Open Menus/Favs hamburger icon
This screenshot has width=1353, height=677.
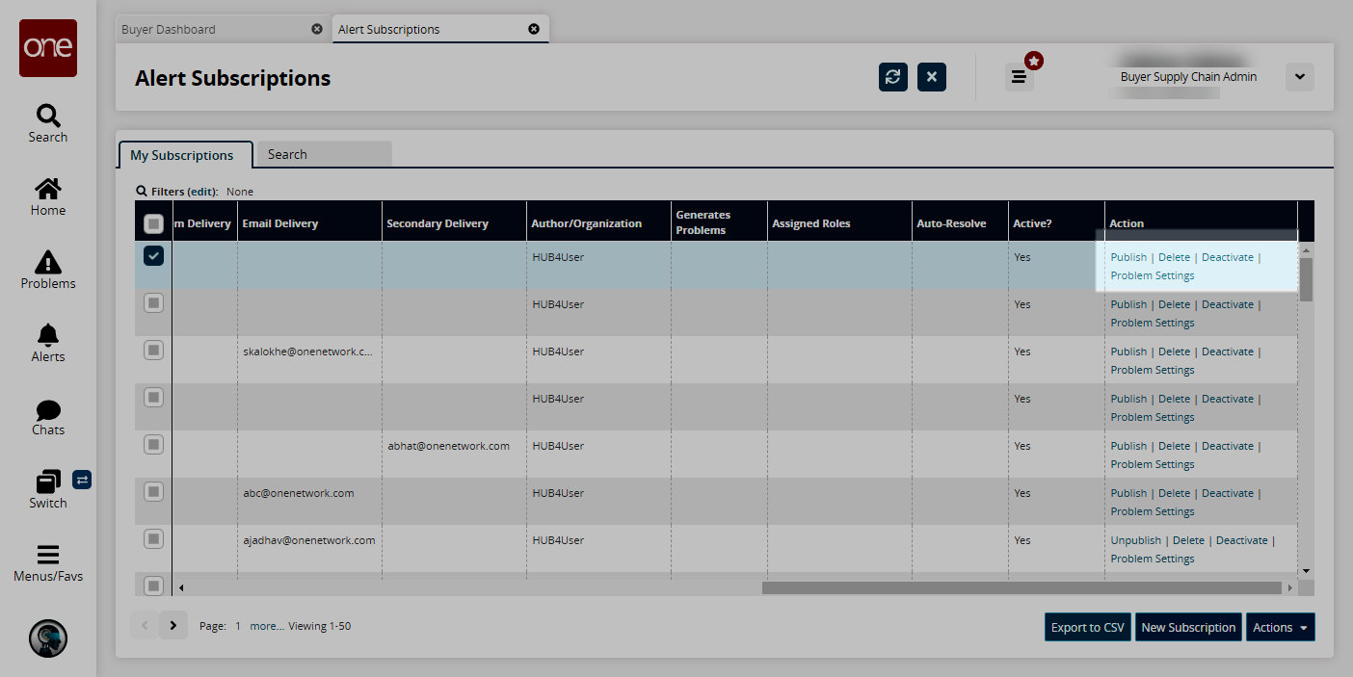coord(48,555)
